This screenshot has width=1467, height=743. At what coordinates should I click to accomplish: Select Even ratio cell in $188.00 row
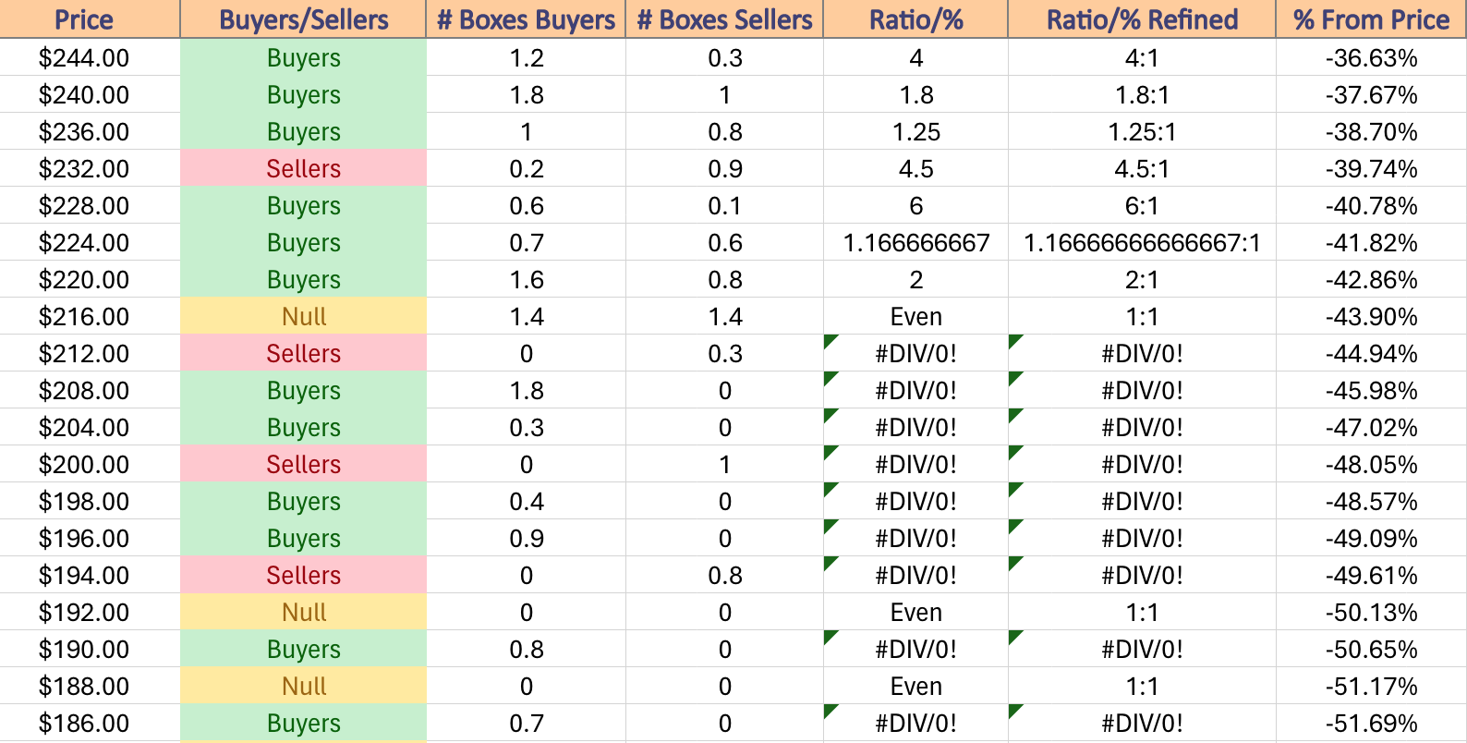[x=916, y=686]
